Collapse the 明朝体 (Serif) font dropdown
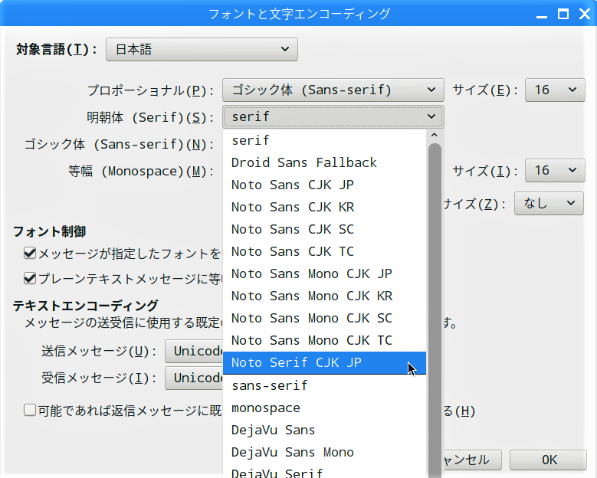This screenshot has height=478, width=597. click(333, 117)
